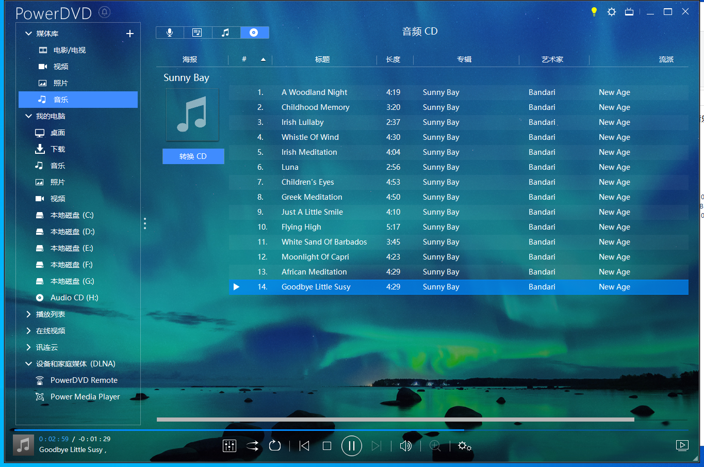Click the 转换 CD button
This screenshot has height=467, width=704.
pos(193,156)
